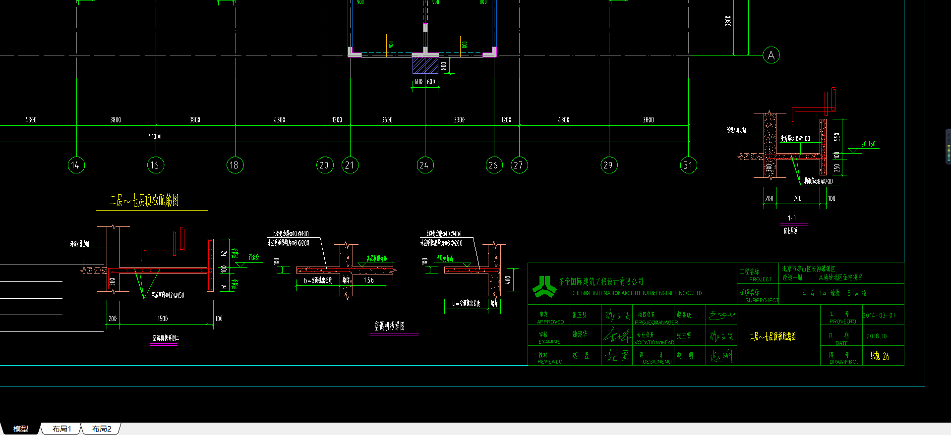Click the elevation value 20.150
This screenshot has height=435, width=951.
[868, 144]
